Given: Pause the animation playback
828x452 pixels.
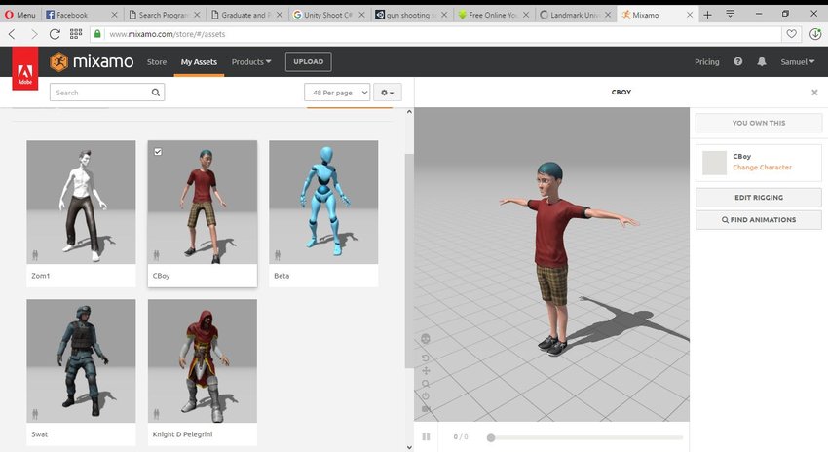Looking at the screenshot, I should point(426,436).
